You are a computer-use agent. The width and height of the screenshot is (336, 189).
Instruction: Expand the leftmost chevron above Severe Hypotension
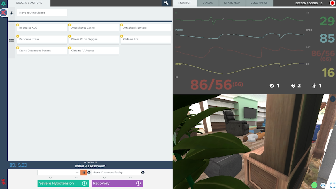point(51,178)
